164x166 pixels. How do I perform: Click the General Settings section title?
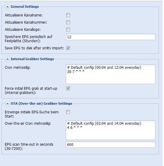click(25, 7)
